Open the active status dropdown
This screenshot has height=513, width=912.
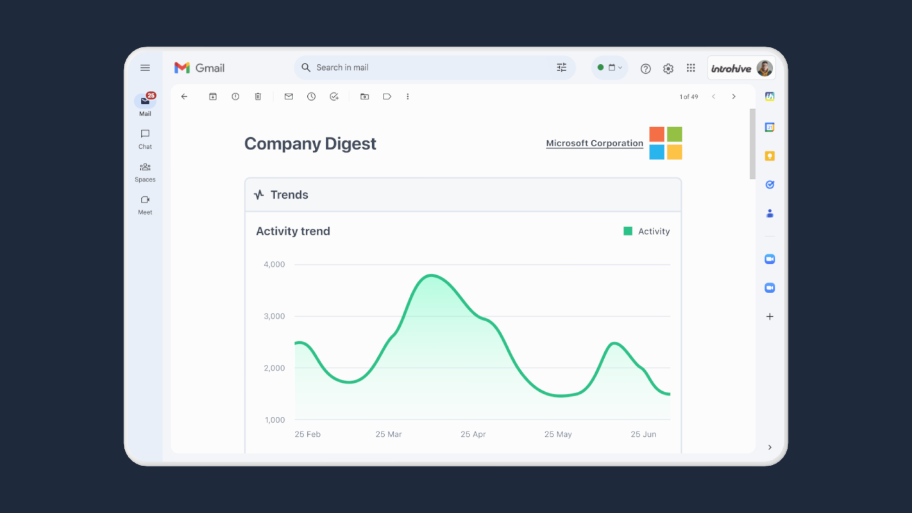[x=610, y=67]
